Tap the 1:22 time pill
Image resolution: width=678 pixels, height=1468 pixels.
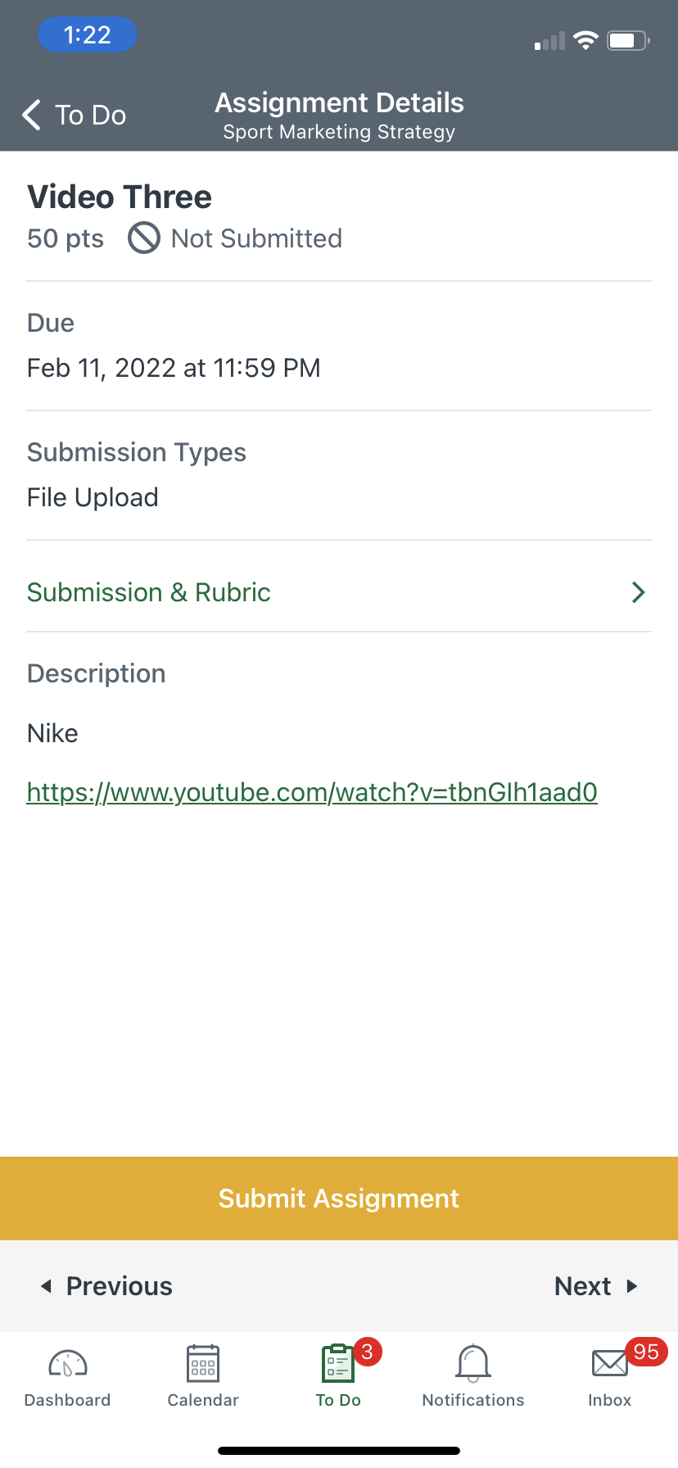point(87,34)
